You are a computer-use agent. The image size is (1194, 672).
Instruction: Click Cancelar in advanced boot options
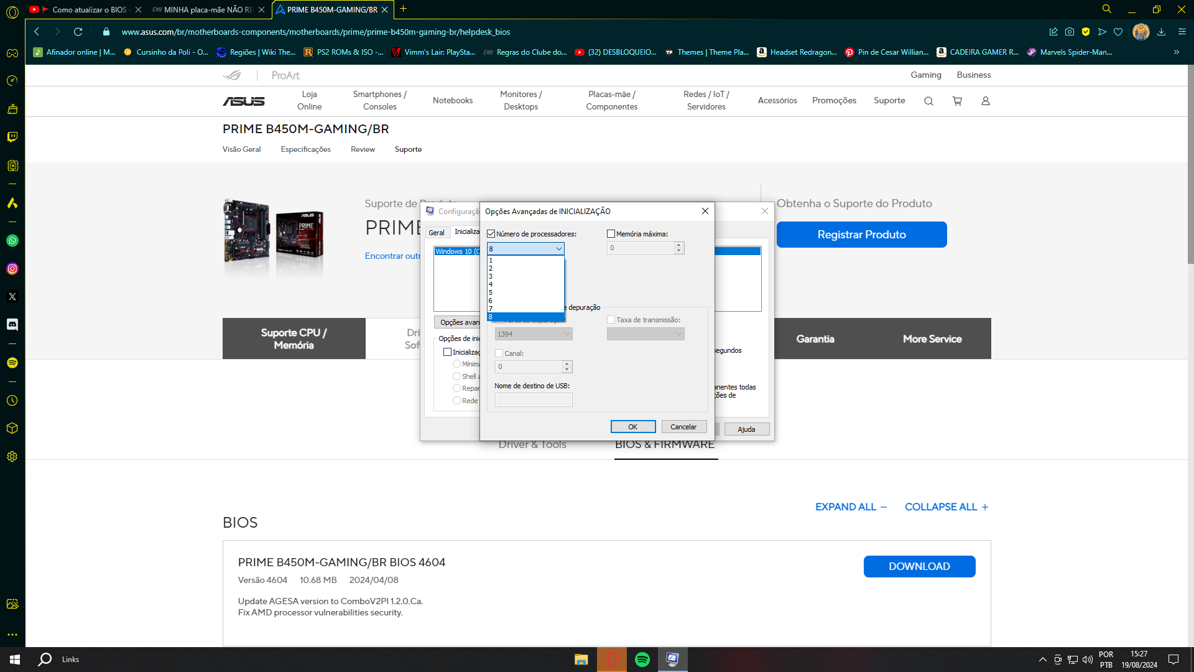tap(683, 427)
